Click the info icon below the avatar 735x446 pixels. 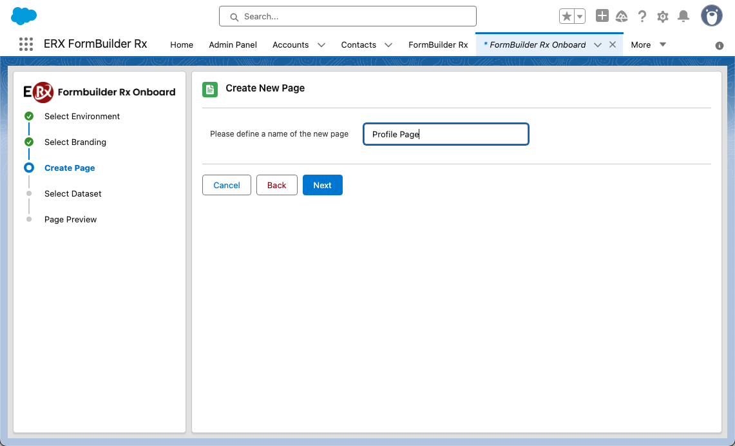pos(720,46)
